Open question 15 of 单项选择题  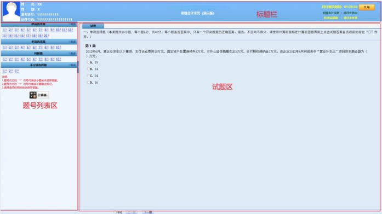(16, 36)
